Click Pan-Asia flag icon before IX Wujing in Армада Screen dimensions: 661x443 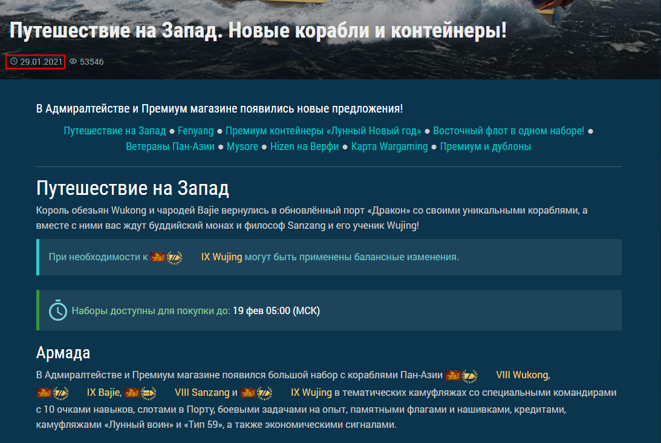click(x=248, y=393)
